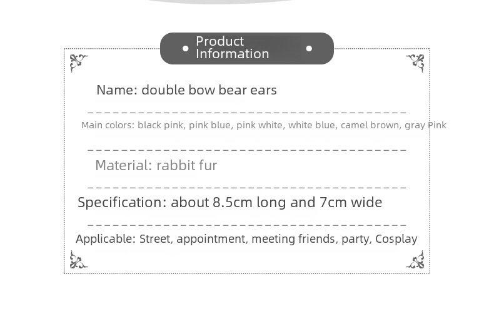Select the "gray Pink" color name
494x326 pixels.
point(425,125)
